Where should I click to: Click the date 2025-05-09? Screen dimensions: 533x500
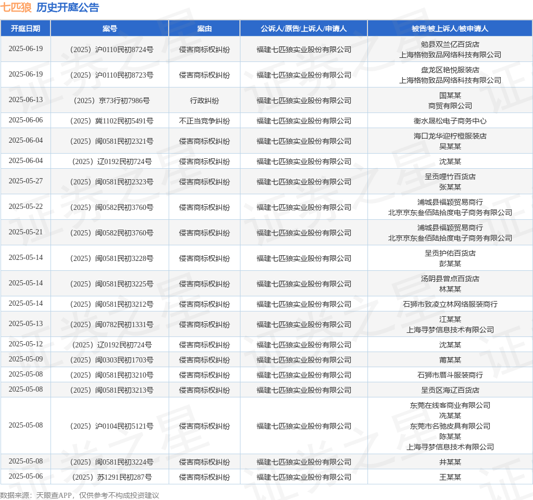(x=26, y=359)
